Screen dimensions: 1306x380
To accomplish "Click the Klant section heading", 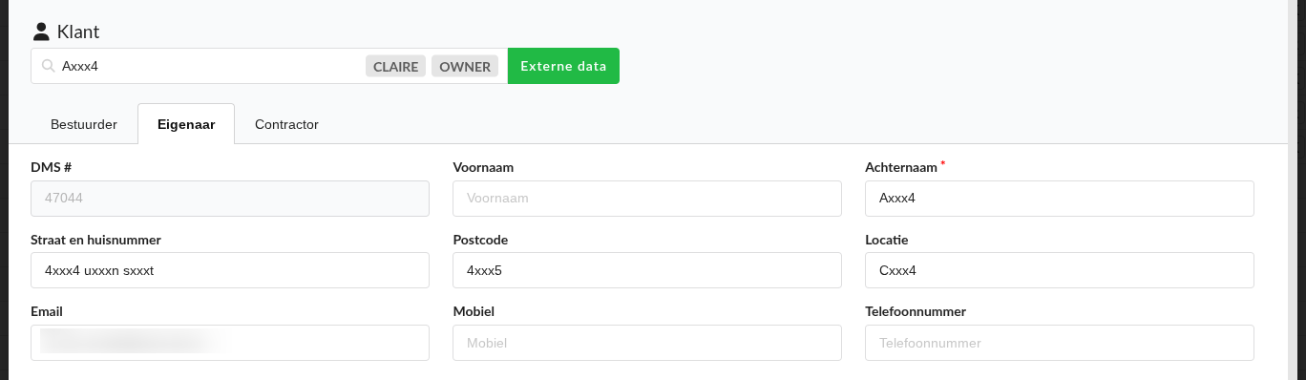I will [x=78, y=32].
